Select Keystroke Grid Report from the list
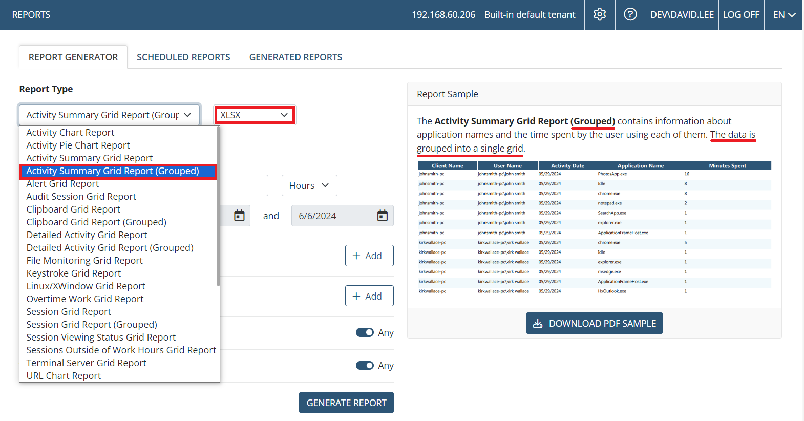 click(74, 273)
